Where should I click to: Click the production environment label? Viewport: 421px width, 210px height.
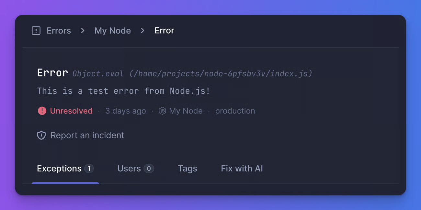[235, 111]
